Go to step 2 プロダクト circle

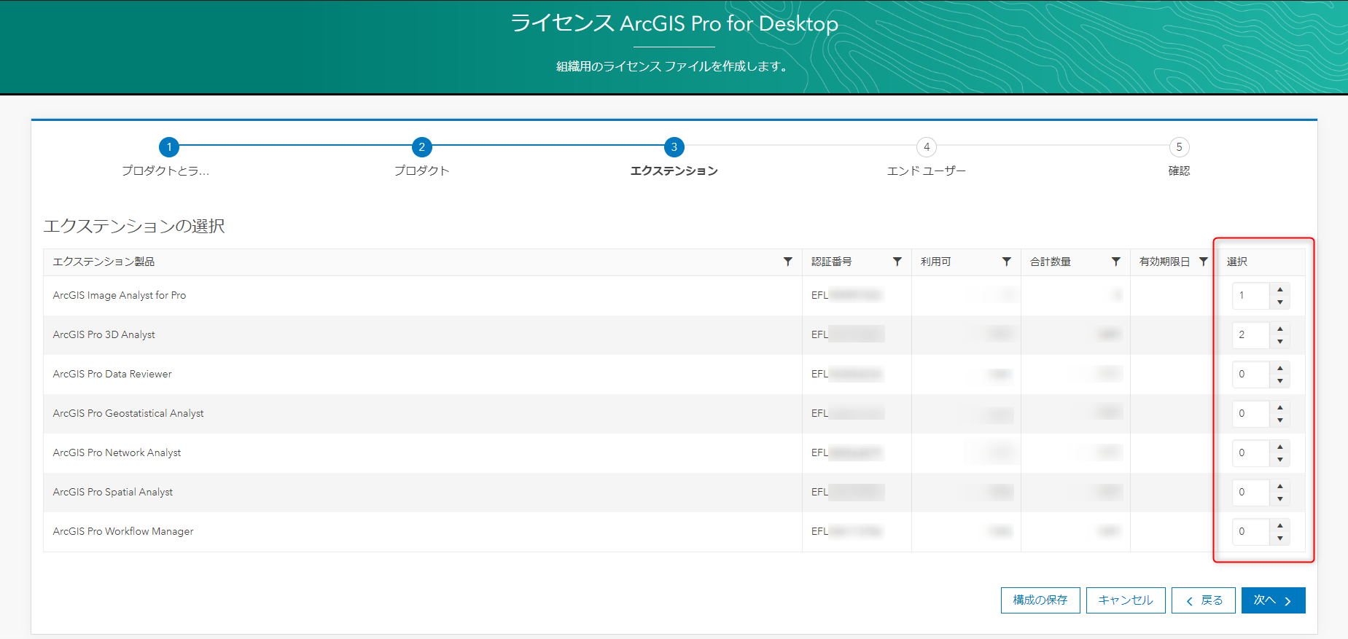point(421,147)
